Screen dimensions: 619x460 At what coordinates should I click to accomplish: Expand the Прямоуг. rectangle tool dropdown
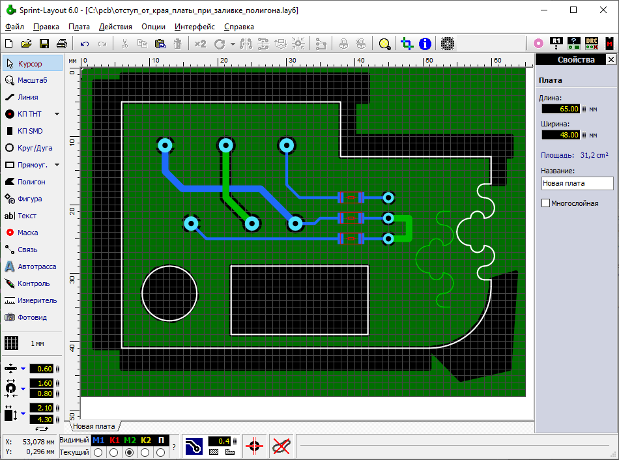(x=57, y=165)
